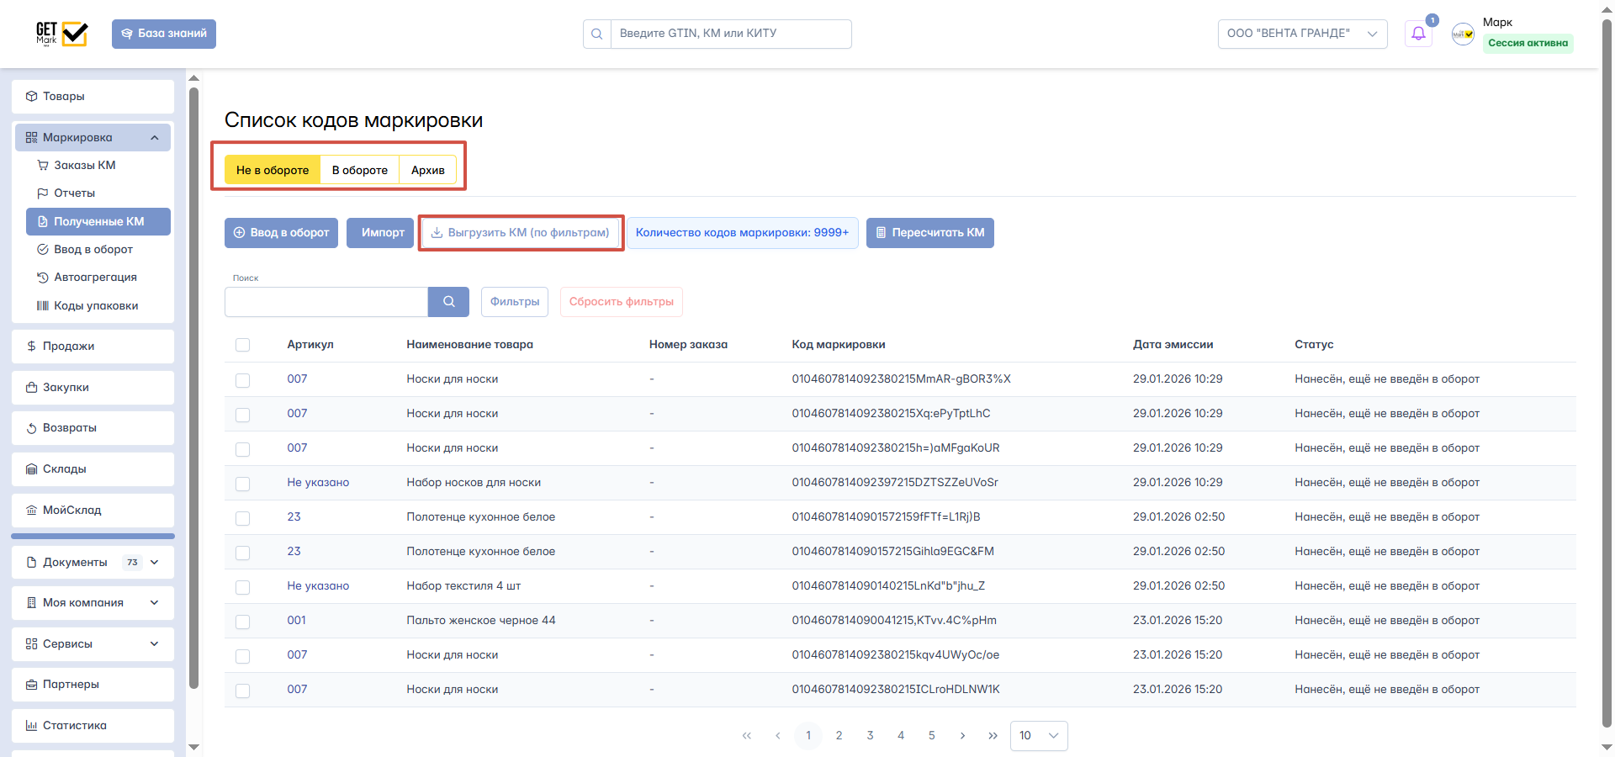Click the notification bell icon
This screenshot has width=1615, height=757.
pyautogui.click(x=1418, y=34)
